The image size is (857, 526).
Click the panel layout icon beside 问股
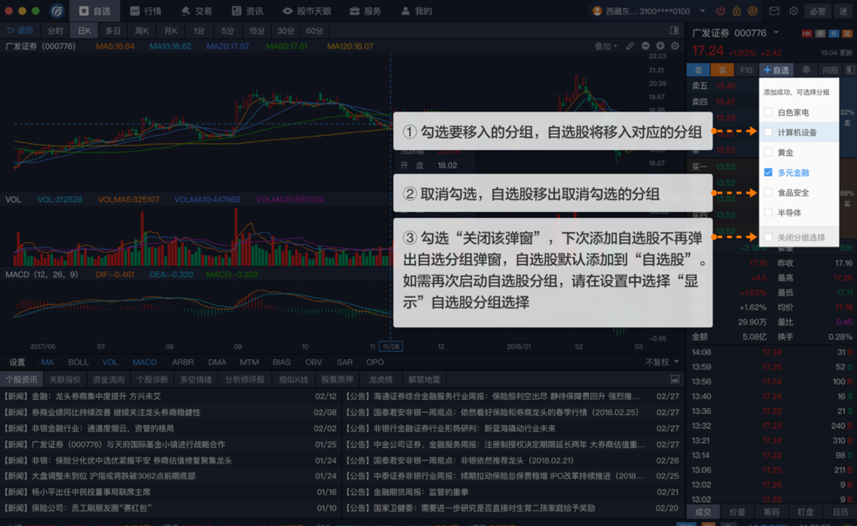coord(850,70)
